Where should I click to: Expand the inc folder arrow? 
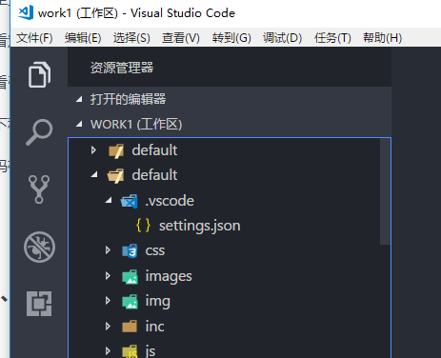[108, 326]
